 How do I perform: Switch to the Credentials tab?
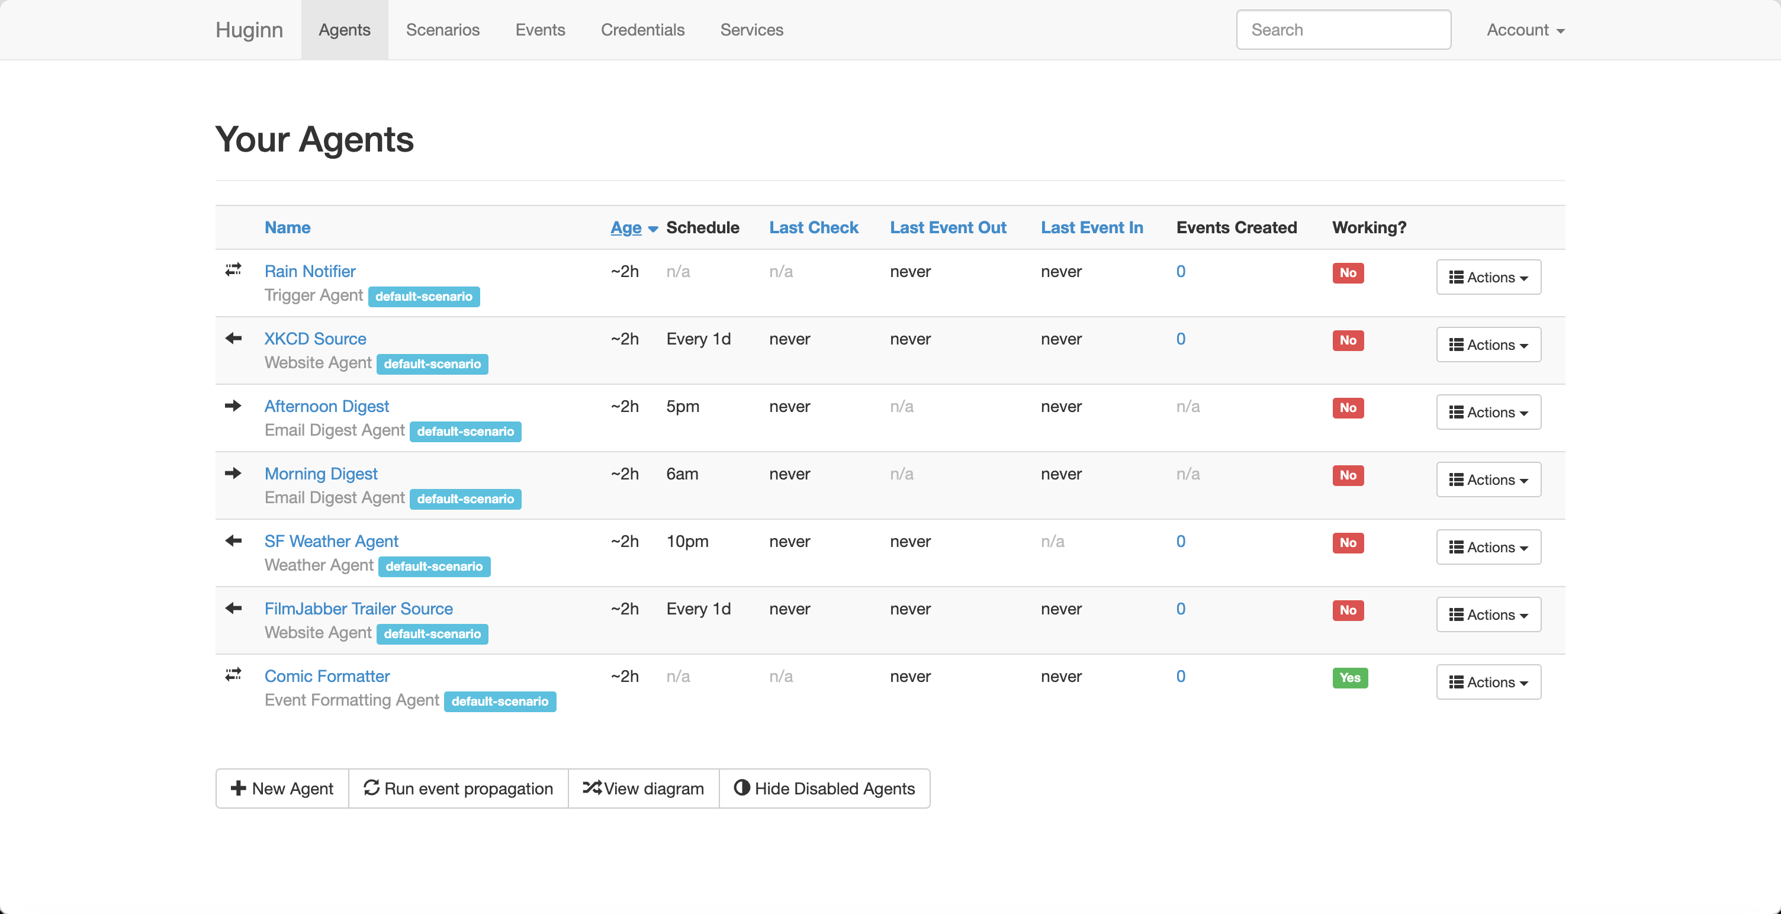[x=642, y=30]
